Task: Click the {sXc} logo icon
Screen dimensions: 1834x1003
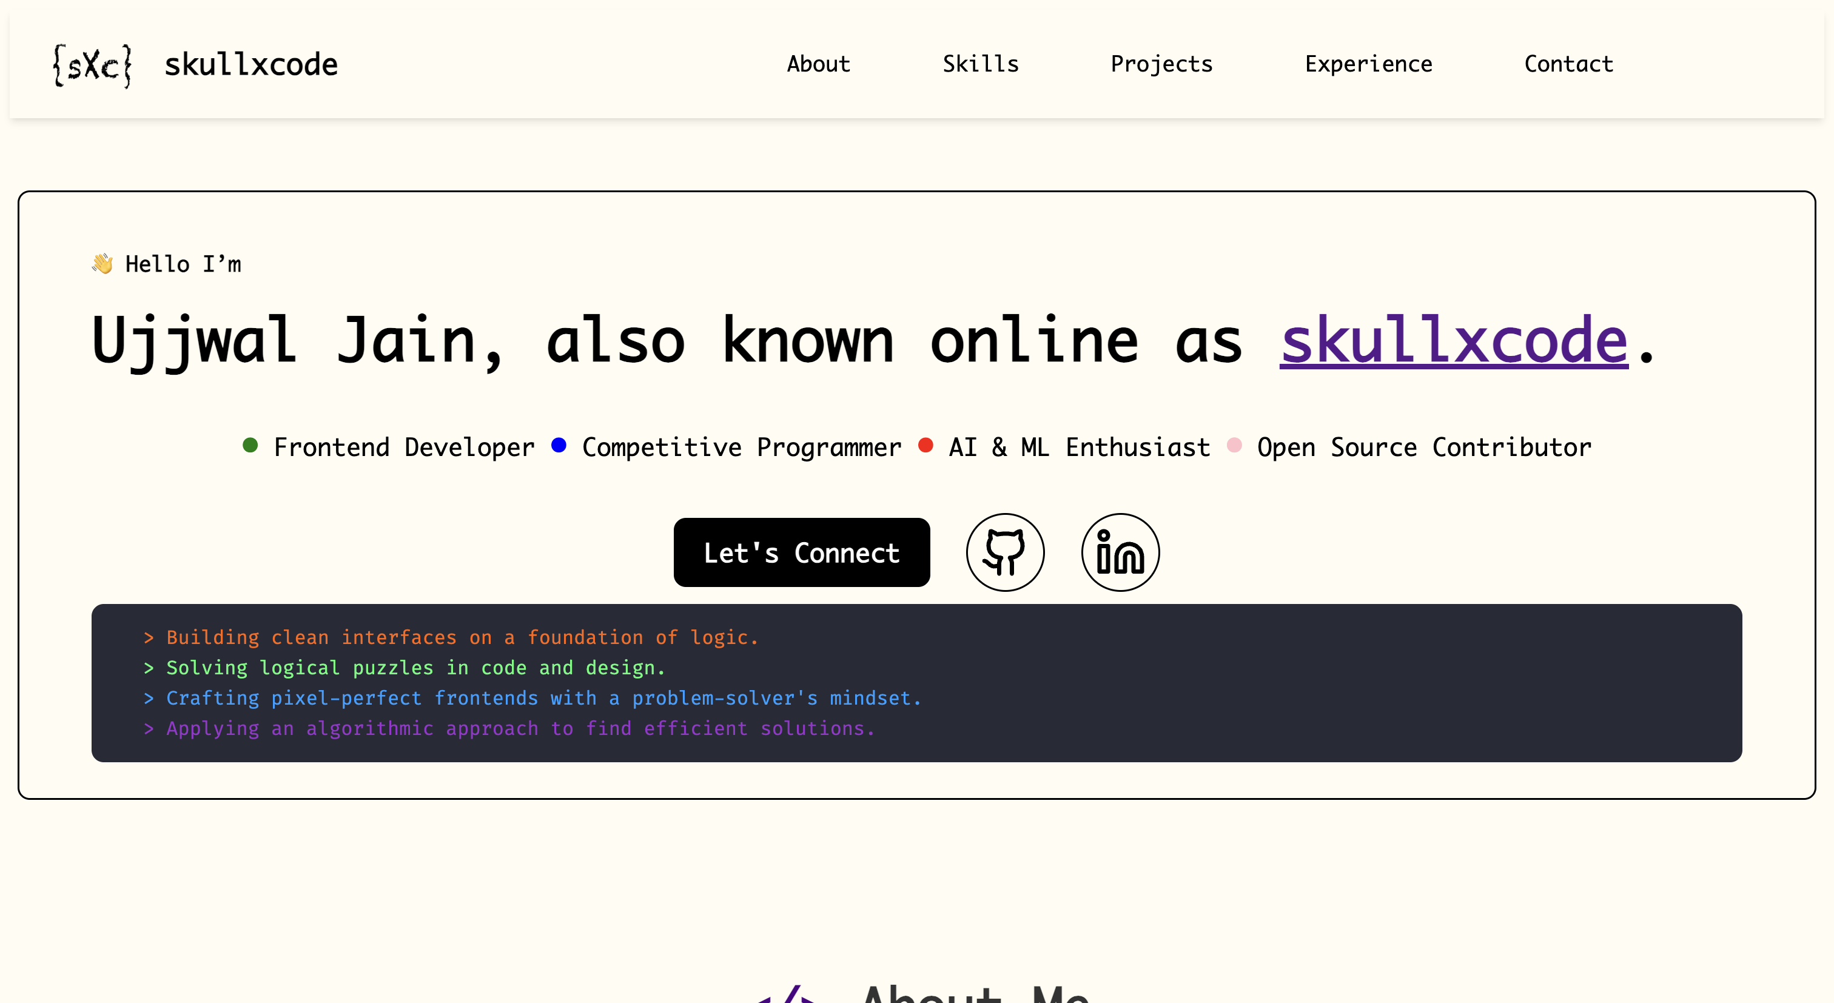Action: point(92,65)
